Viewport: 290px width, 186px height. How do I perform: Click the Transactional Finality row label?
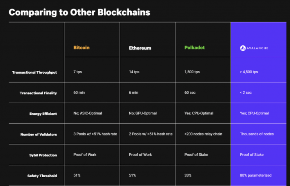[38, 93]
